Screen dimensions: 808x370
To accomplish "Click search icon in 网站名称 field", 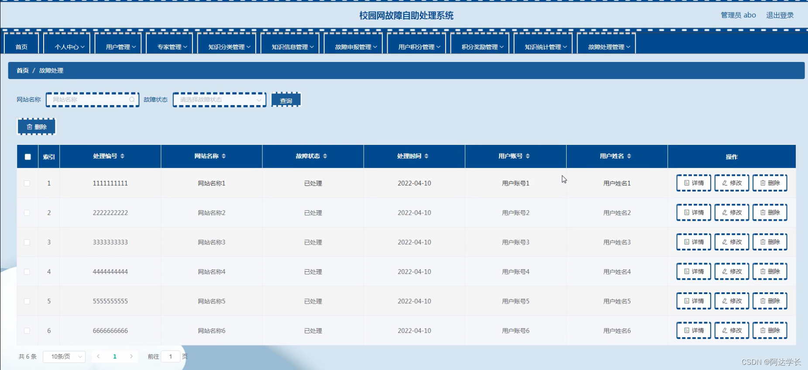I will [132, 99].
